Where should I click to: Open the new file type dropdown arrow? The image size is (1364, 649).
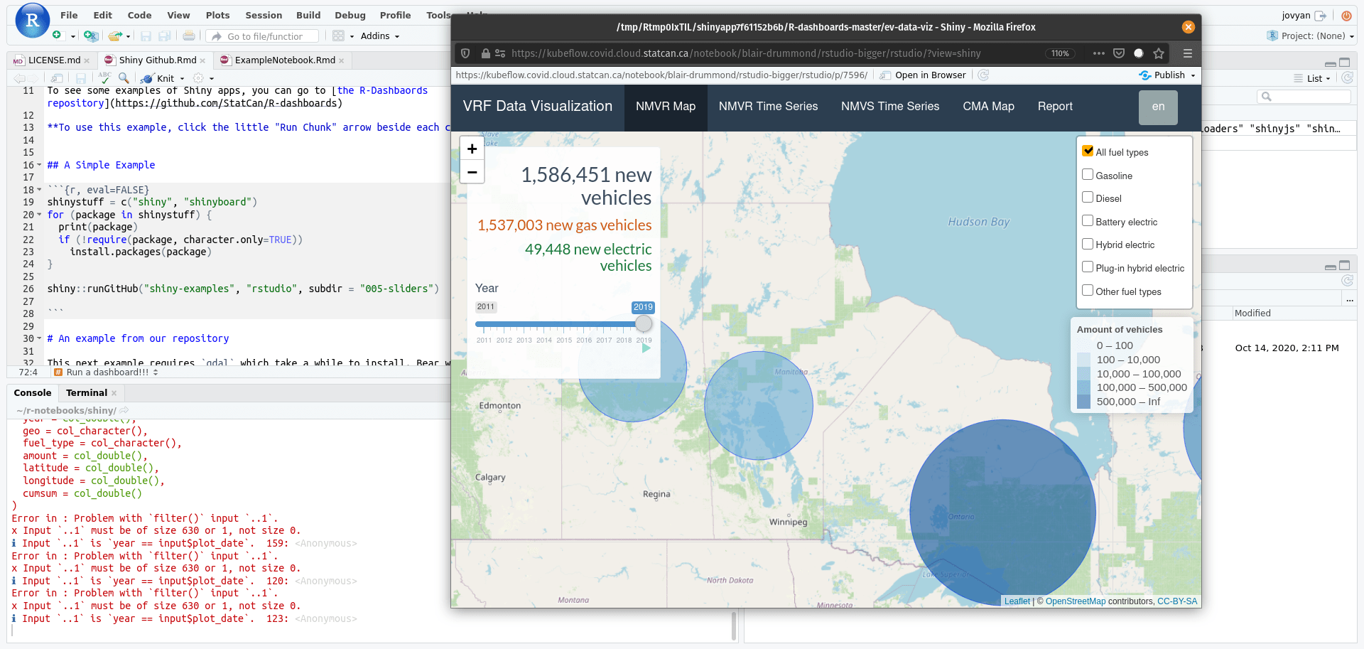72,36
